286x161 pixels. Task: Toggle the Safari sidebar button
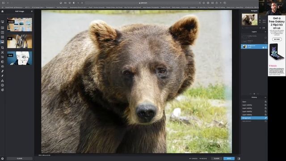pos(3,3)
